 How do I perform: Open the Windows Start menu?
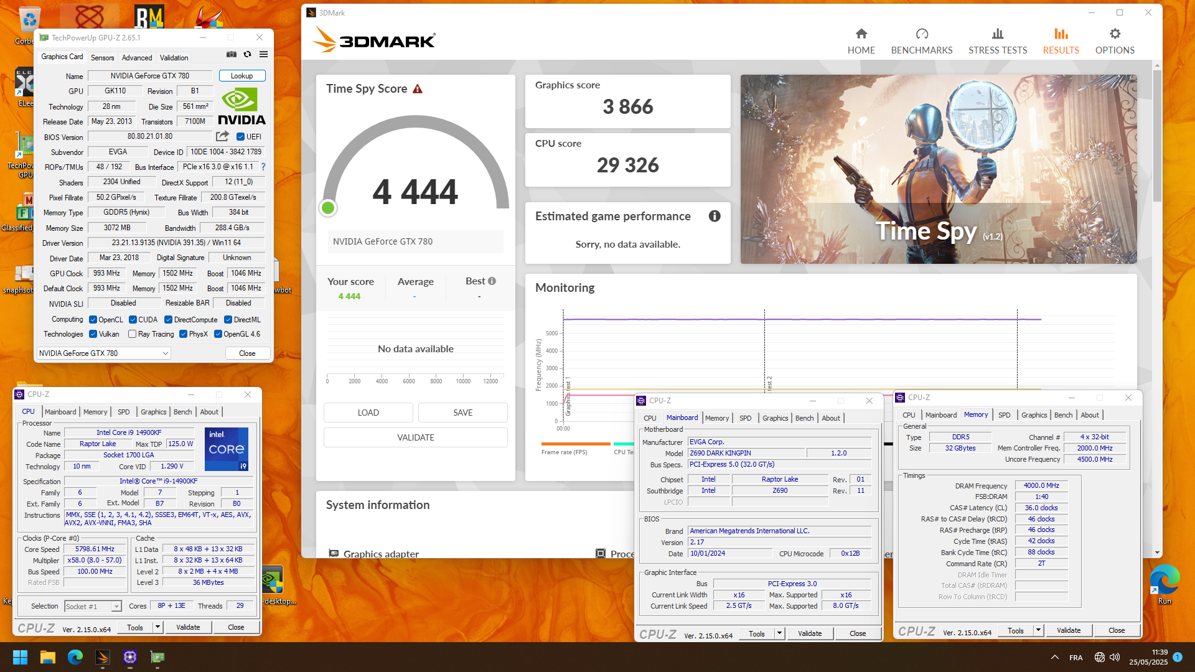[20, 657]
